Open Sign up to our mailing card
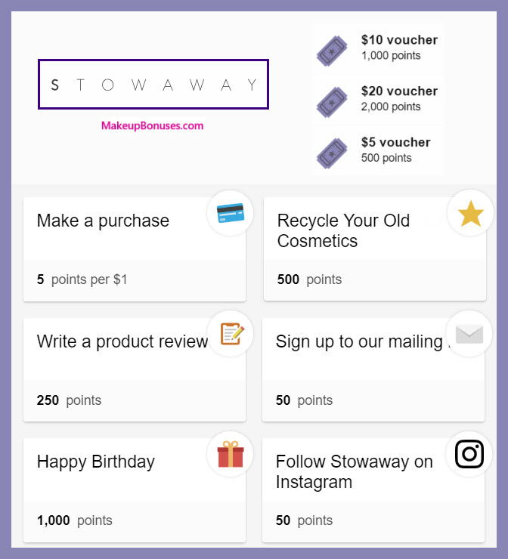 pyautogui.click(x=373, y=369)
